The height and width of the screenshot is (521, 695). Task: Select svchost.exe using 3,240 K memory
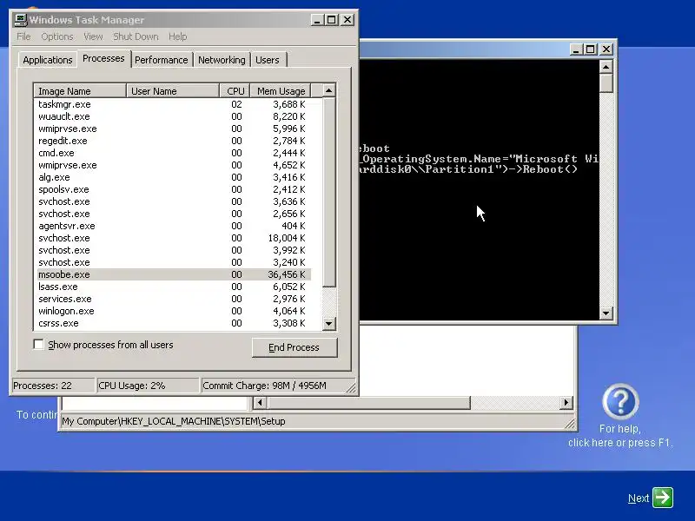click(174, 262)
